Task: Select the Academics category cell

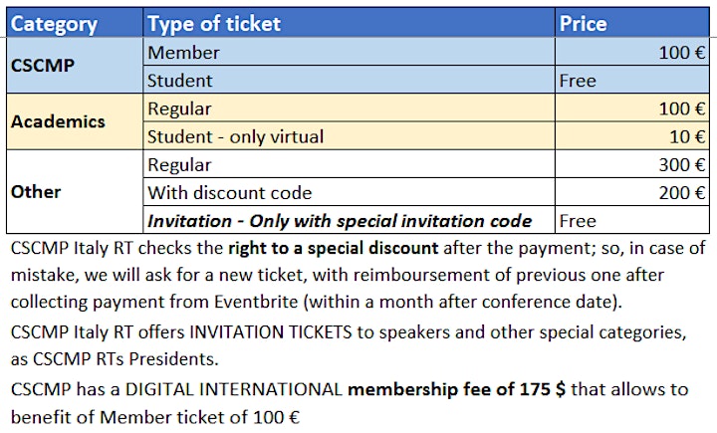Action: (75, 121)
